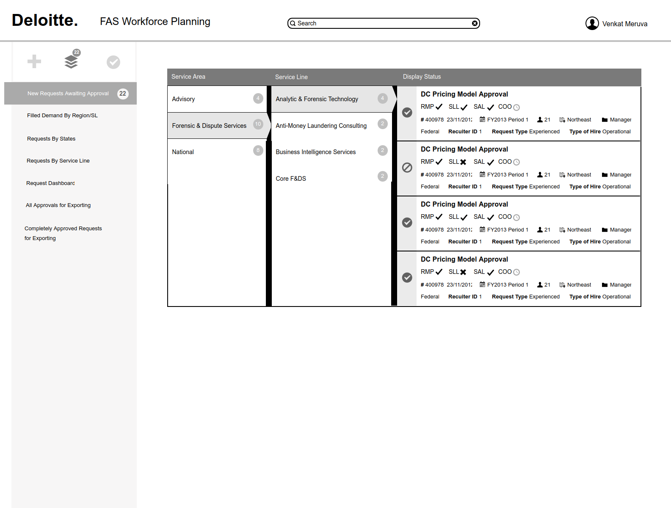This screenshot has width=671, height=508.
Task: Click the plus icon to add request
Action: [x=34, y=61]
